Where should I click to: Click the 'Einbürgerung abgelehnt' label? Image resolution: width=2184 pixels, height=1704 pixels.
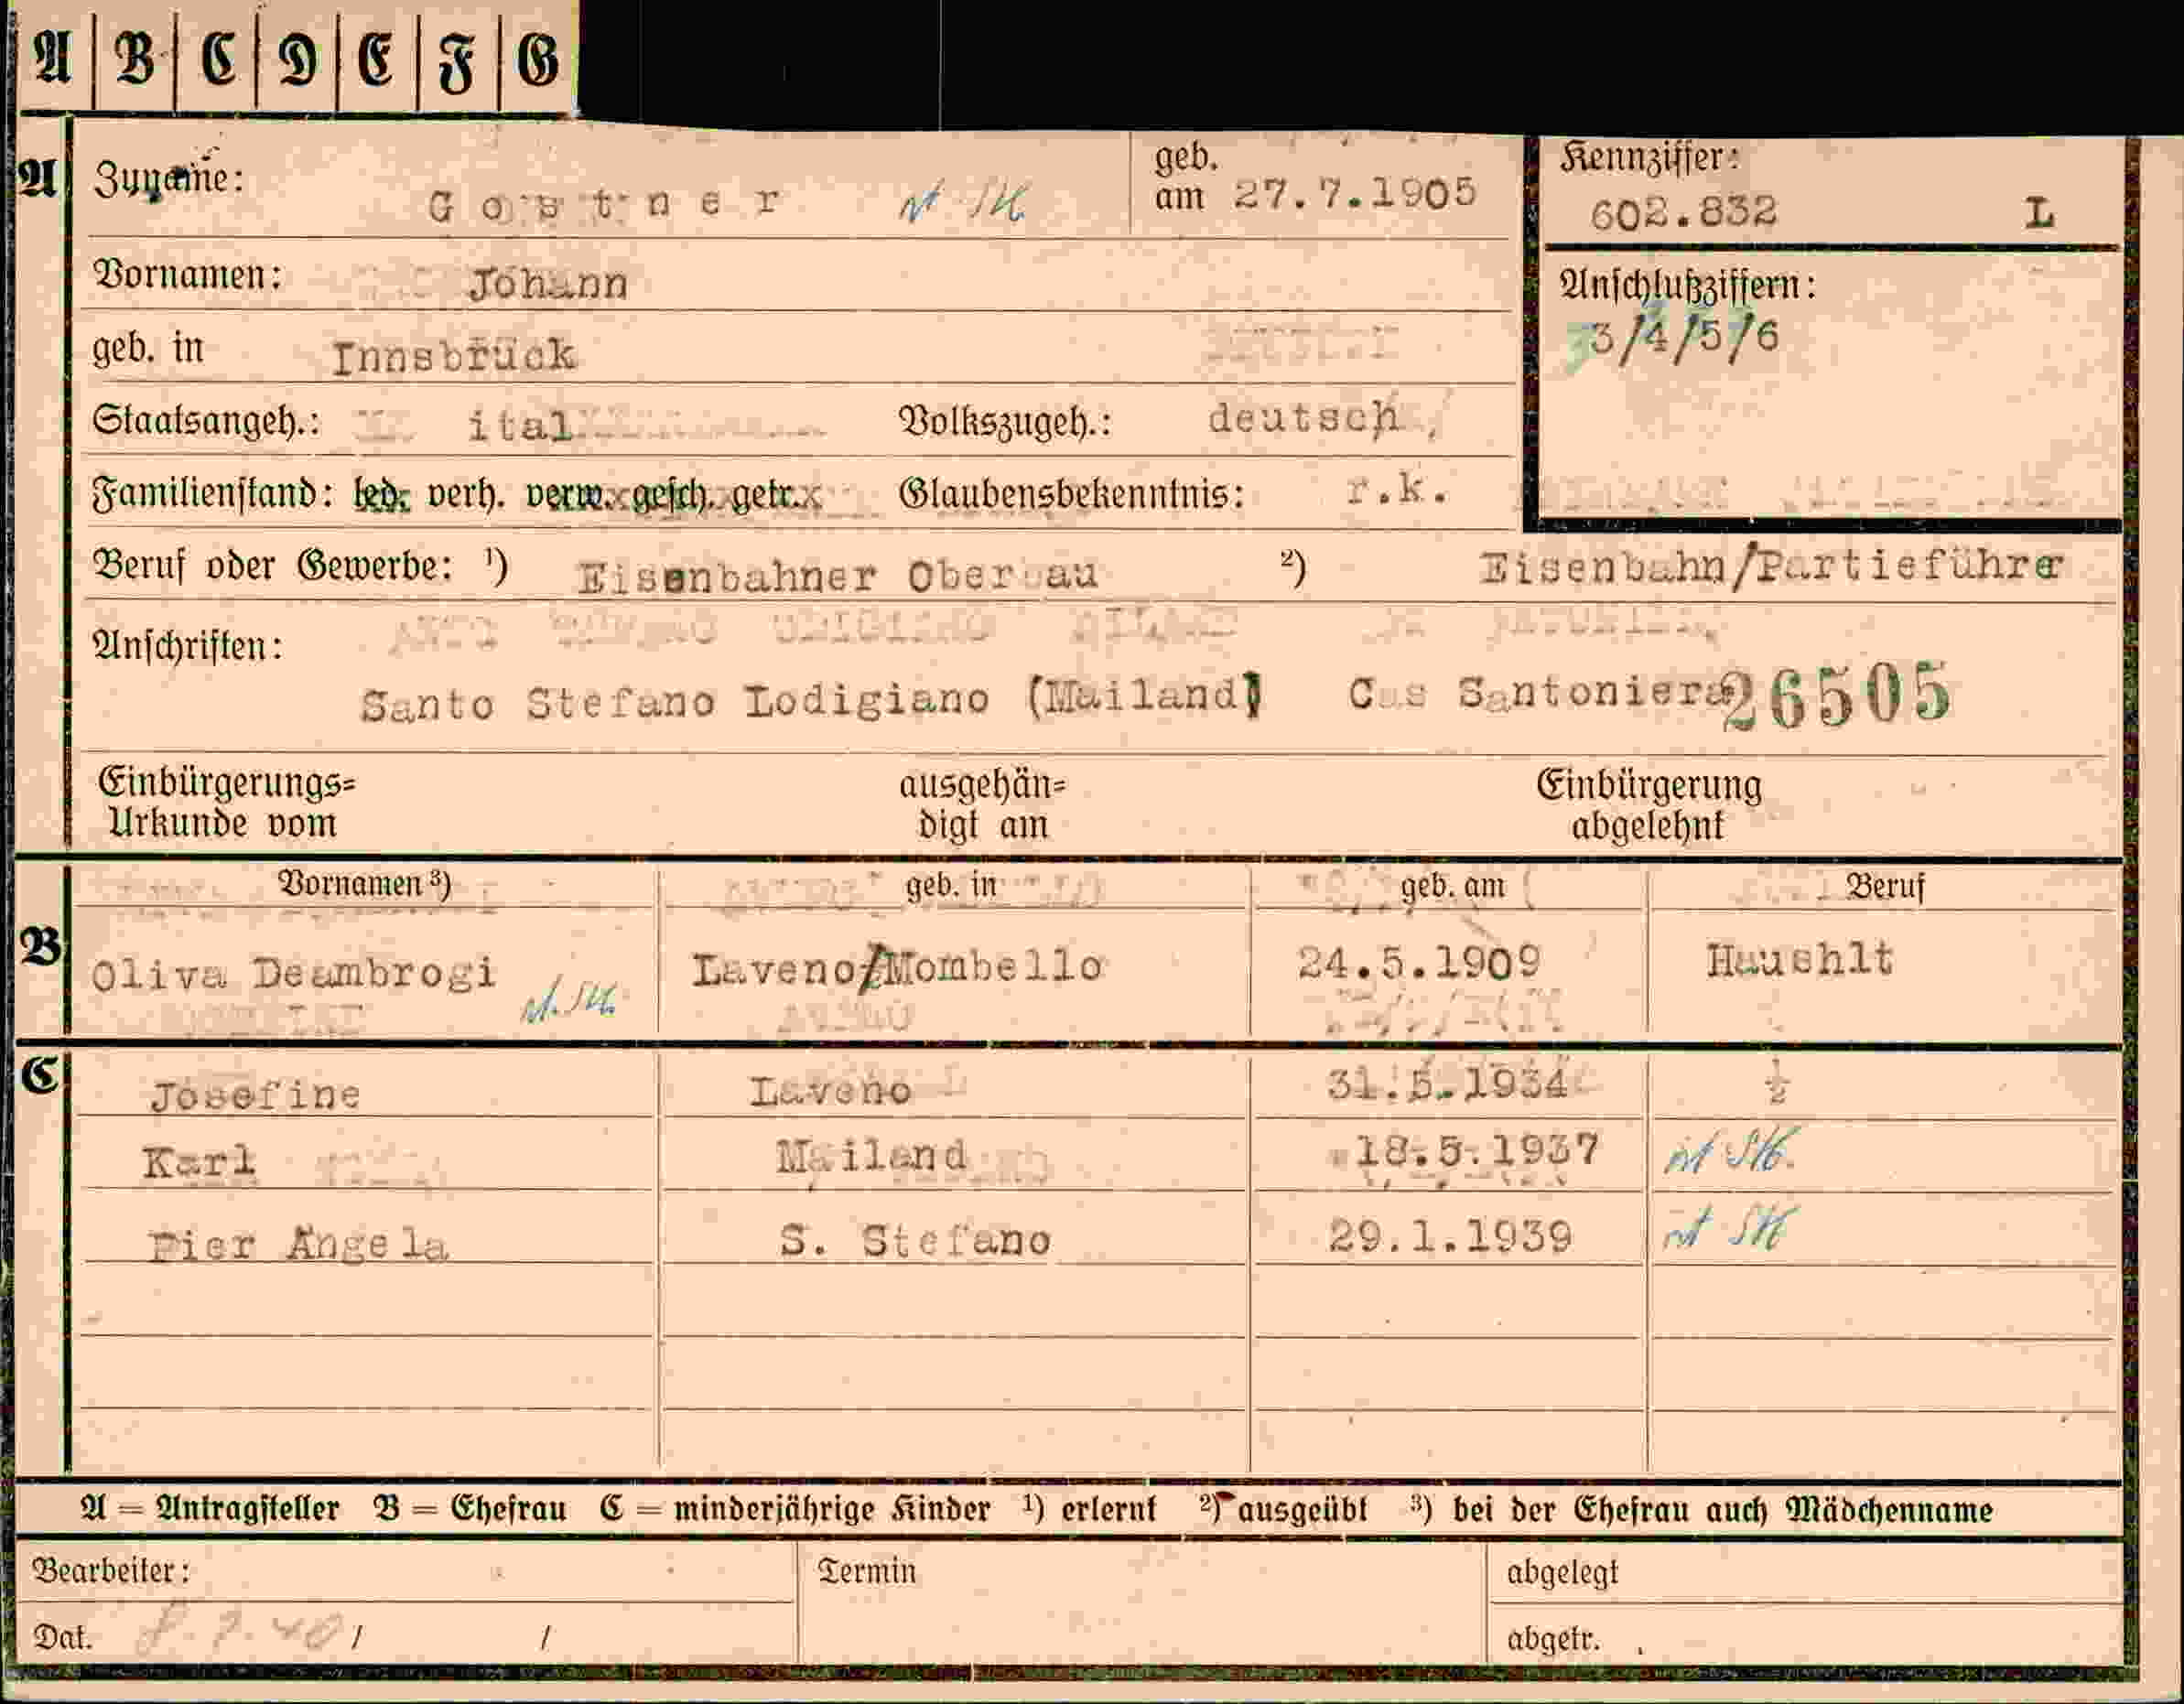(1649, 806)
